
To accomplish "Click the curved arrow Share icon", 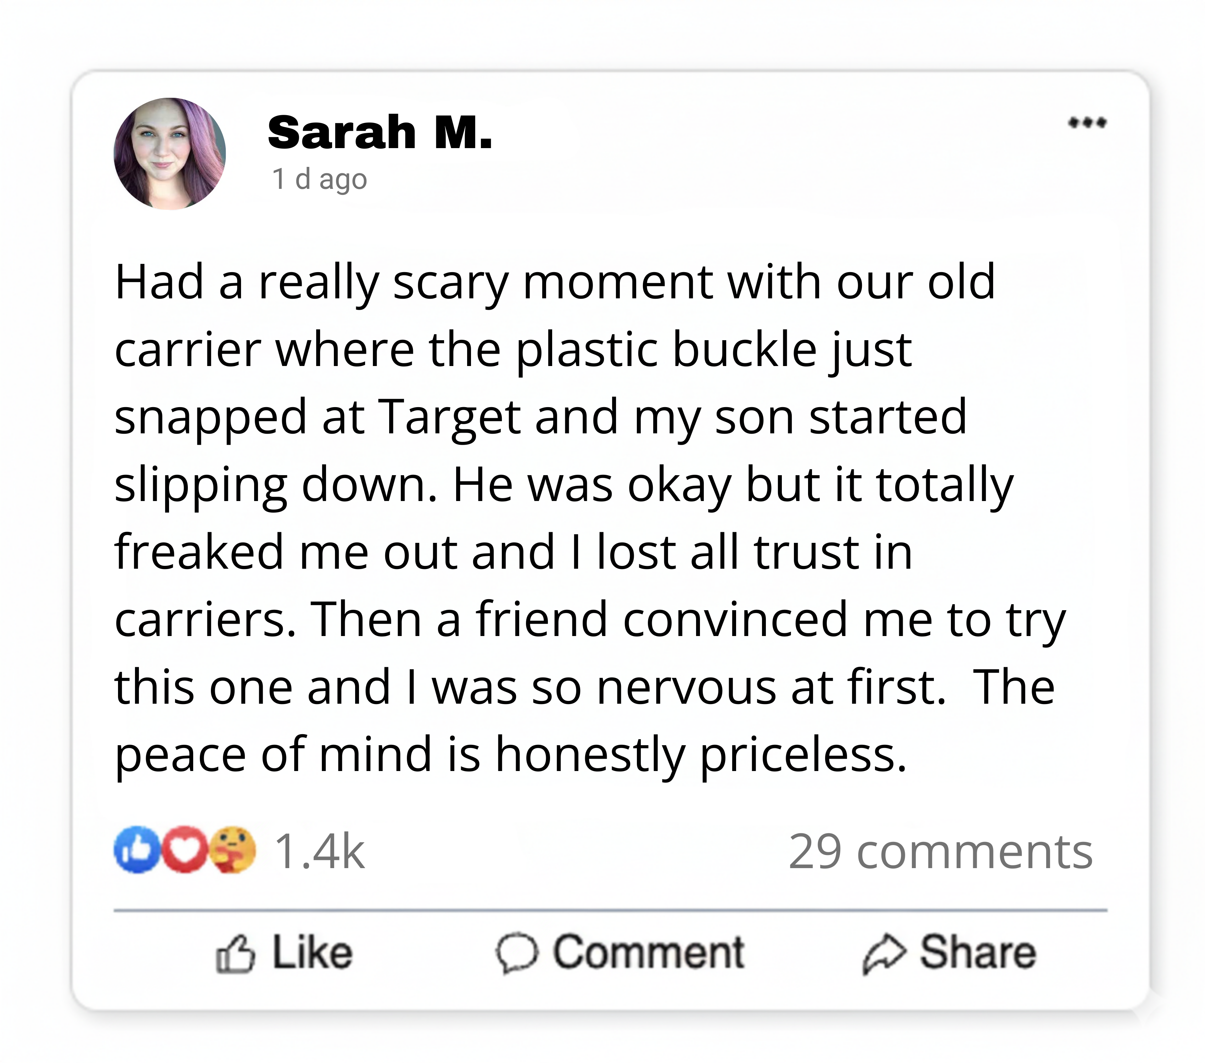I will [882, 954].
